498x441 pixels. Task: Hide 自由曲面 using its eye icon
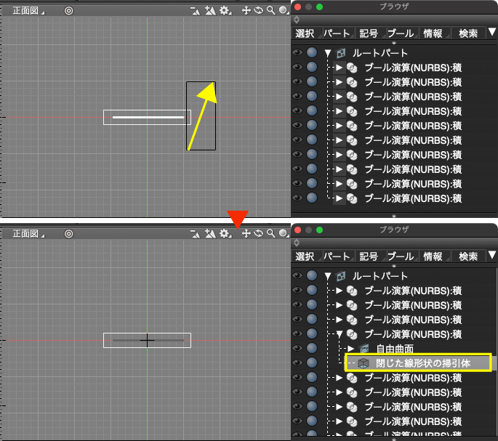(297, 348)
